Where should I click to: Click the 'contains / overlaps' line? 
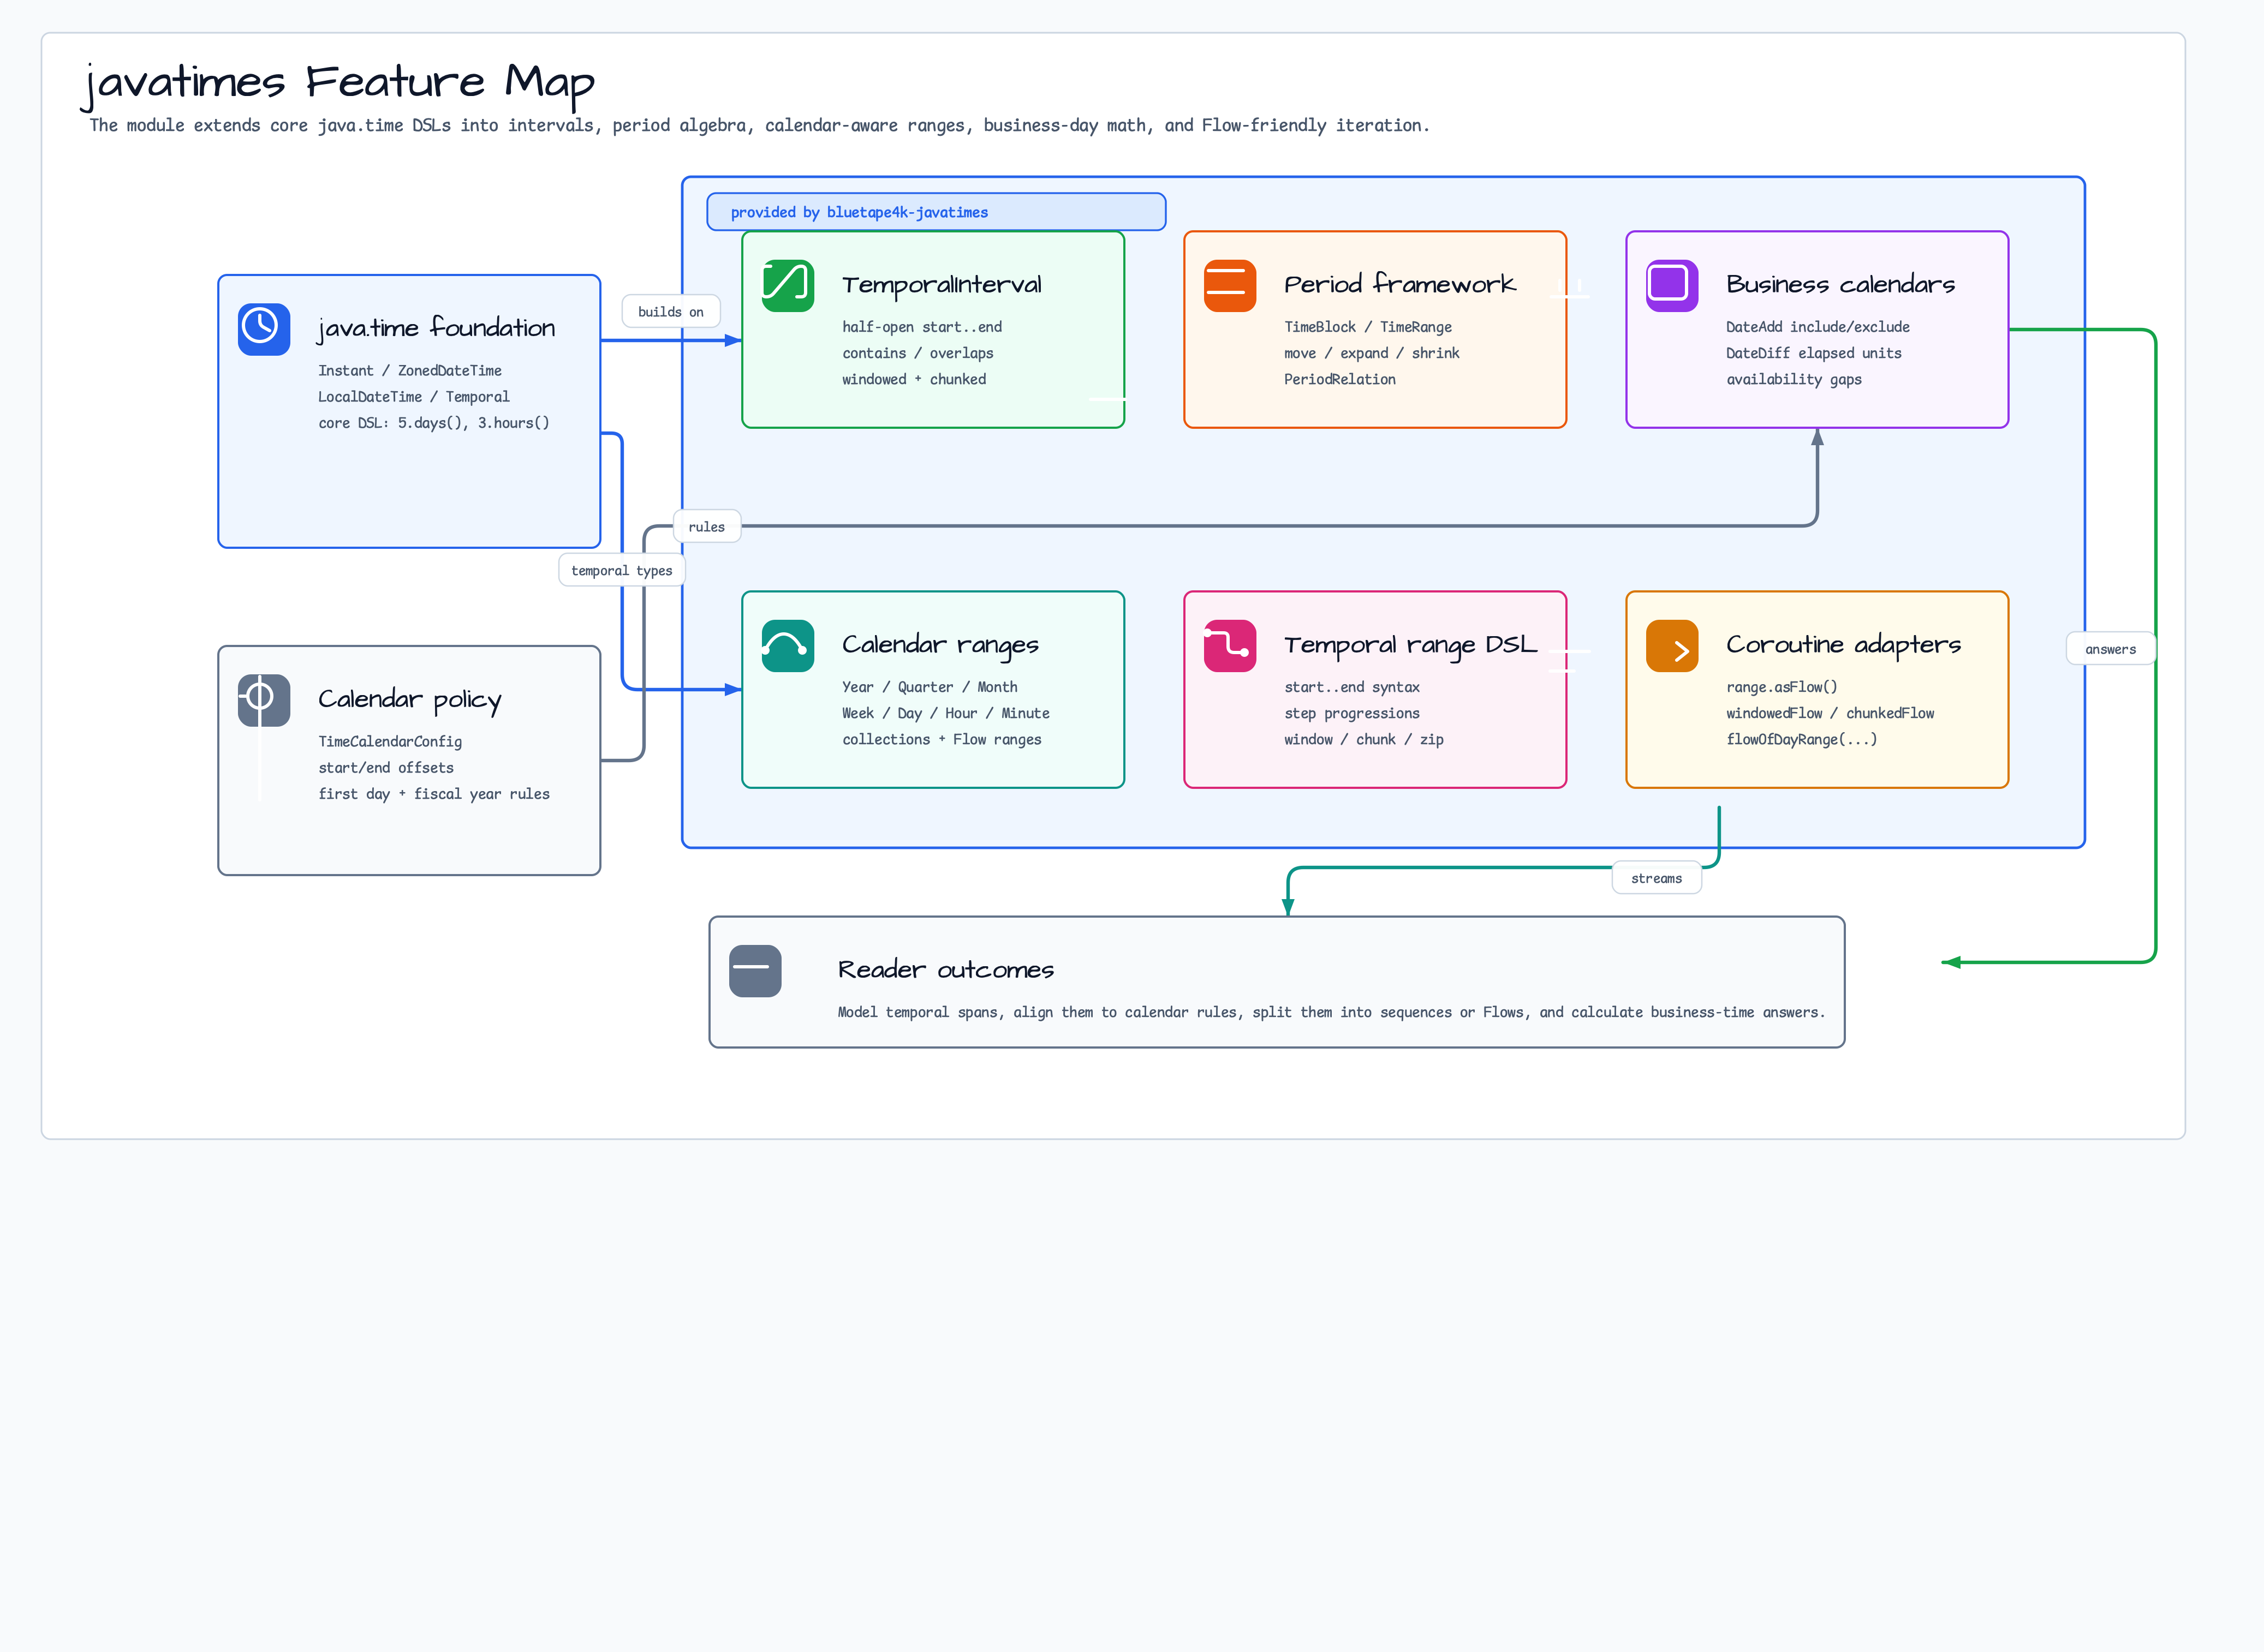point(919,353)
